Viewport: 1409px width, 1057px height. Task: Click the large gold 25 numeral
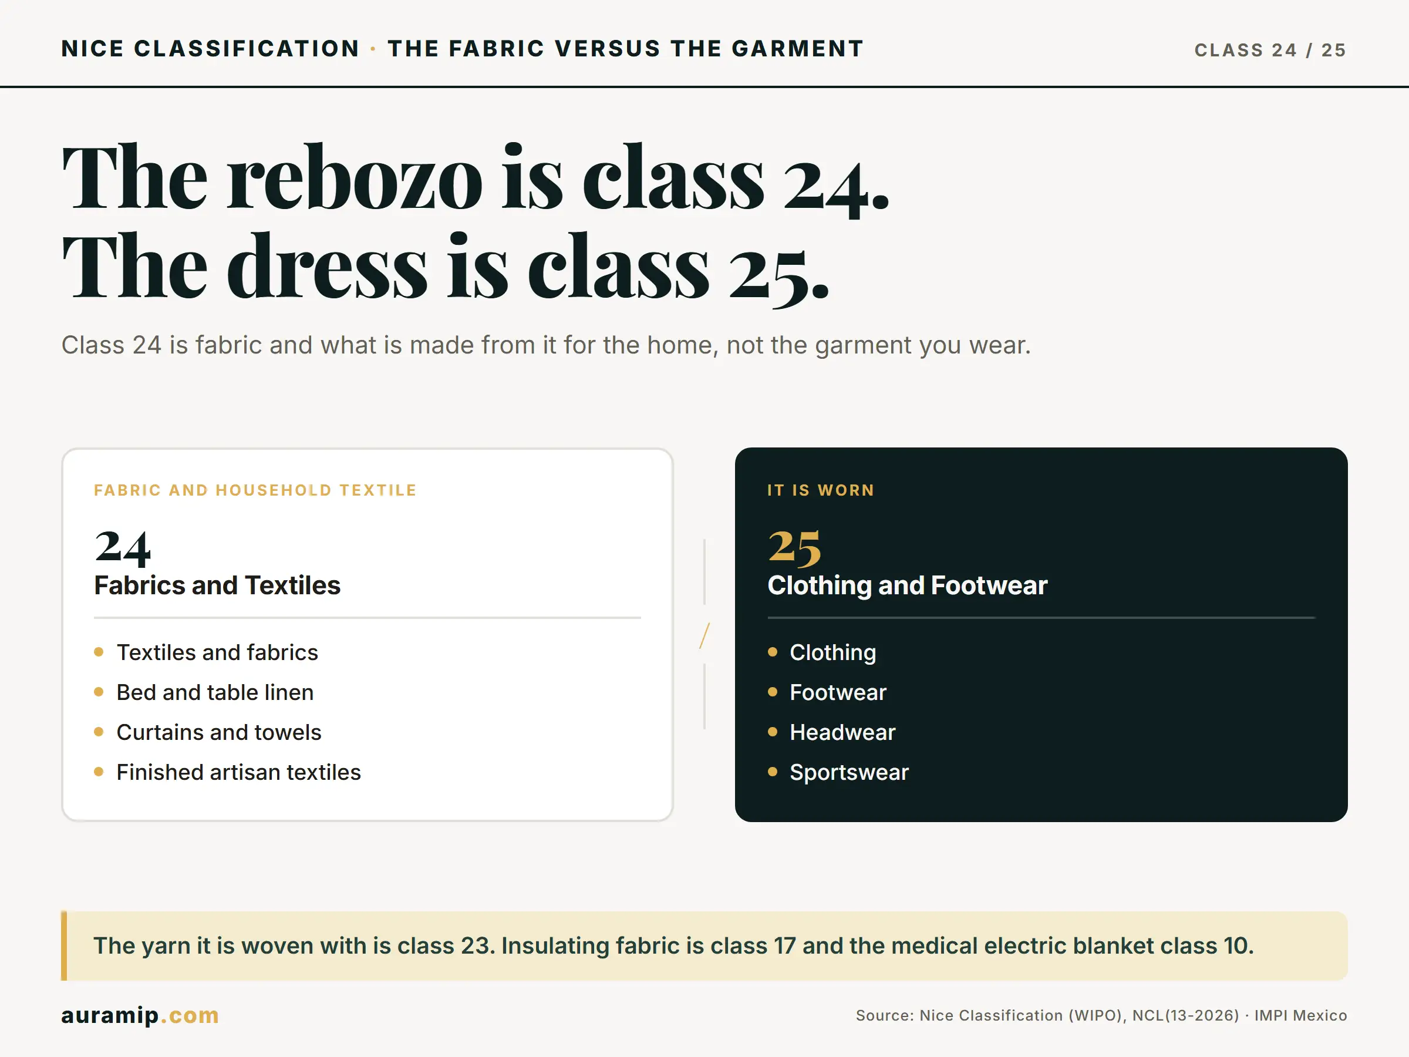pos(794,547)
